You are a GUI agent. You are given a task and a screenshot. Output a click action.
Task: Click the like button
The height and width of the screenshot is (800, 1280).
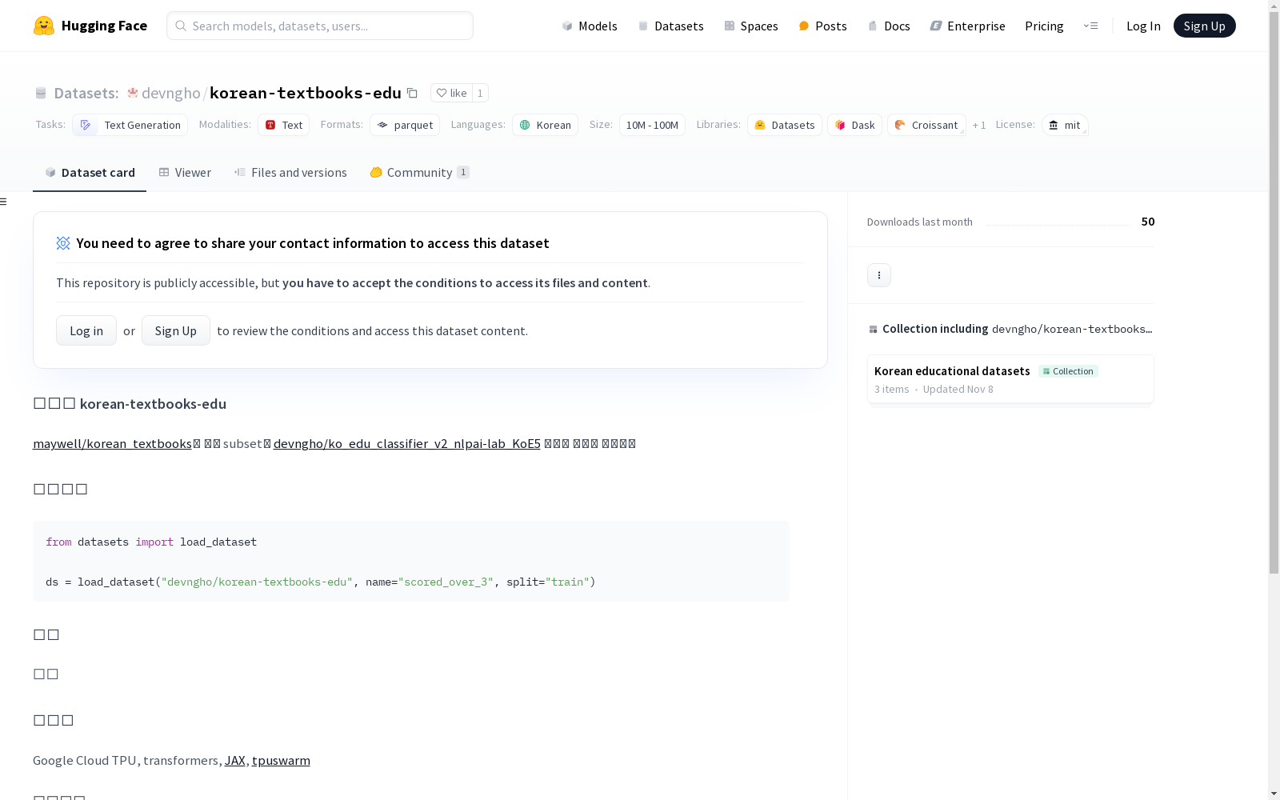tap(451, 93)
